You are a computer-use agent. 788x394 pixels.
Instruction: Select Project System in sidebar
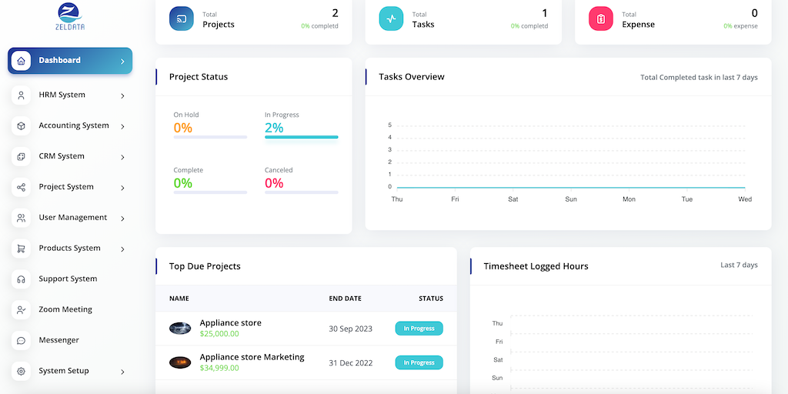click(66, 187)
